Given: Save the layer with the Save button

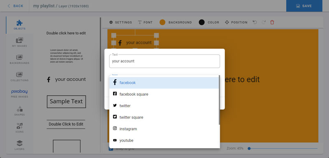Looking at the screenshot, I should coord(304,6).
